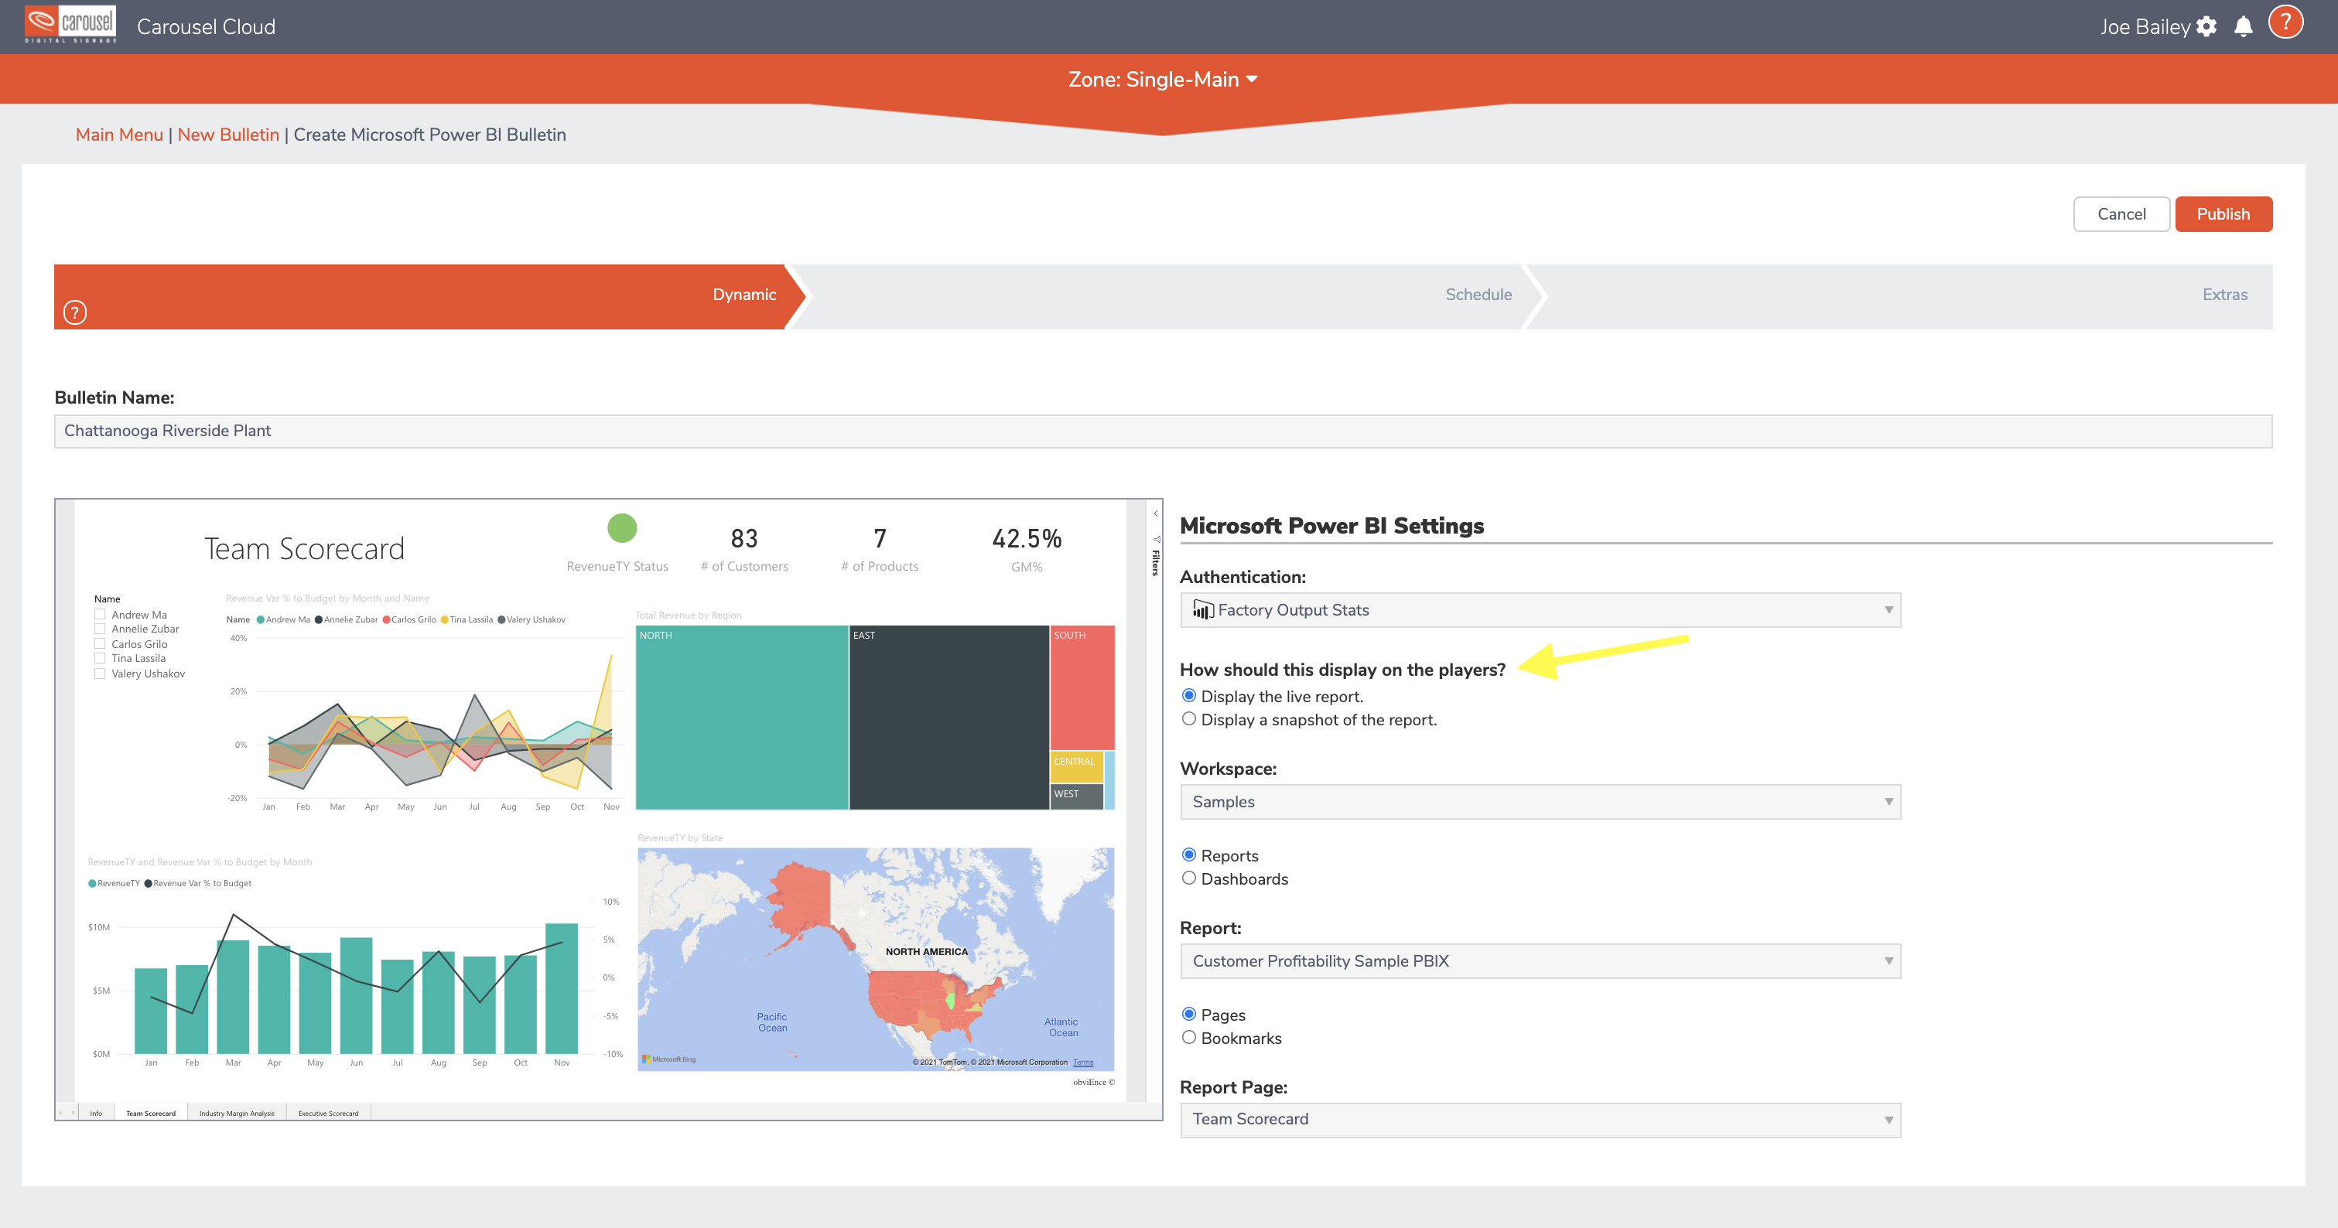Open the settings gear next to Joe Bailey
The image size is (2338, 1228).
(2206, 27)
